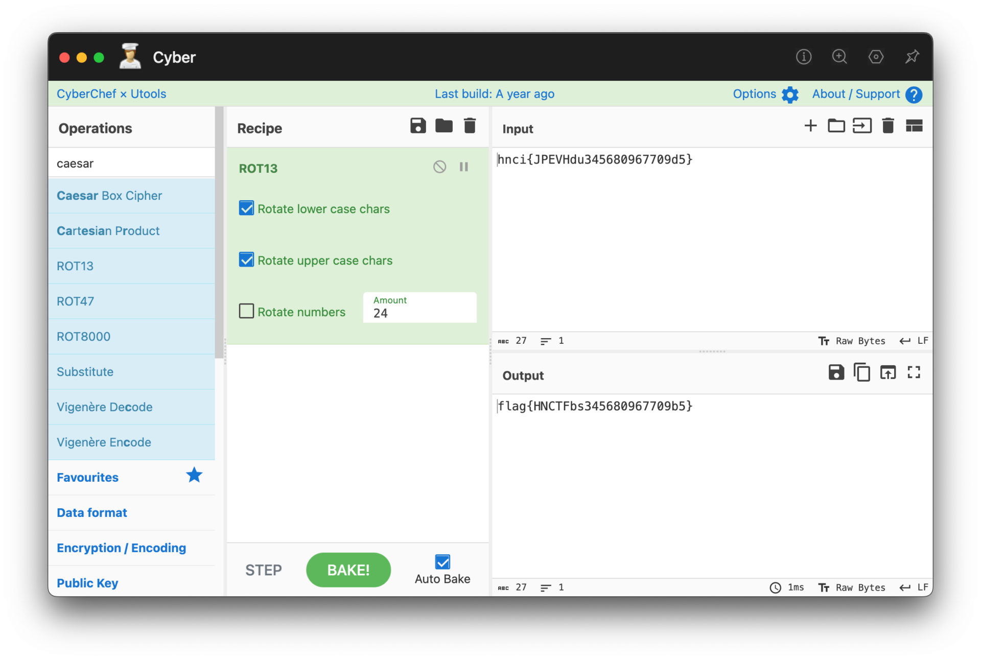Click the Favourites star icon
Screen dimensions: 981x660
pos(194,476)
